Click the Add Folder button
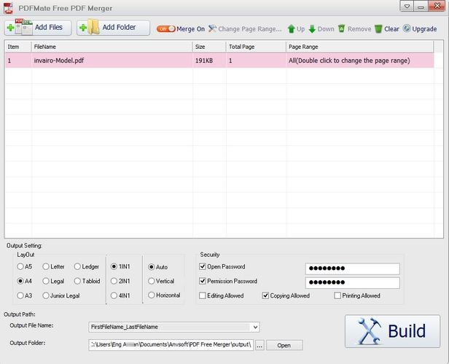The width and height of the screenshot is (449, 364). pyautogui.click(x=113, y=28)
